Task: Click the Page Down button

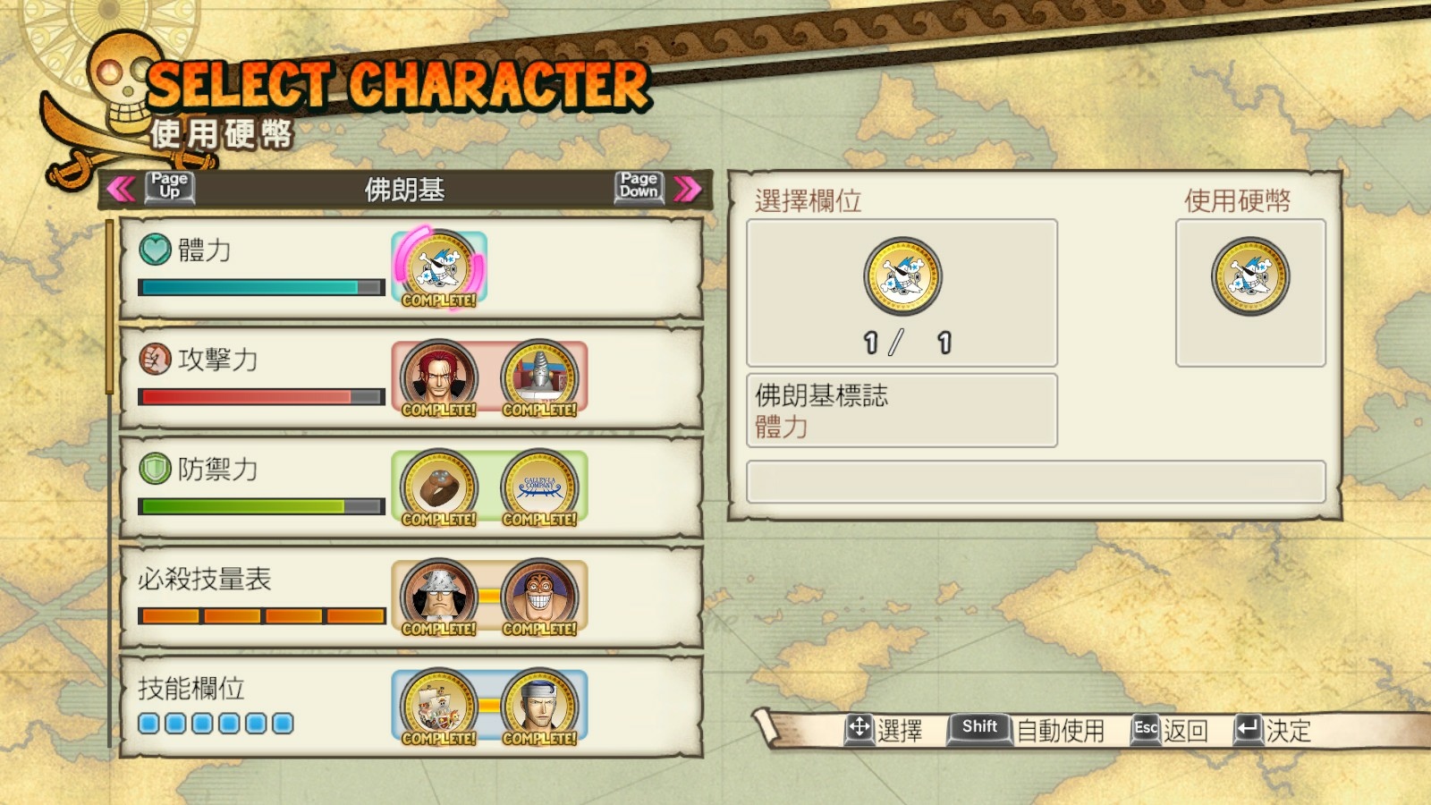Action: [639, 186]
